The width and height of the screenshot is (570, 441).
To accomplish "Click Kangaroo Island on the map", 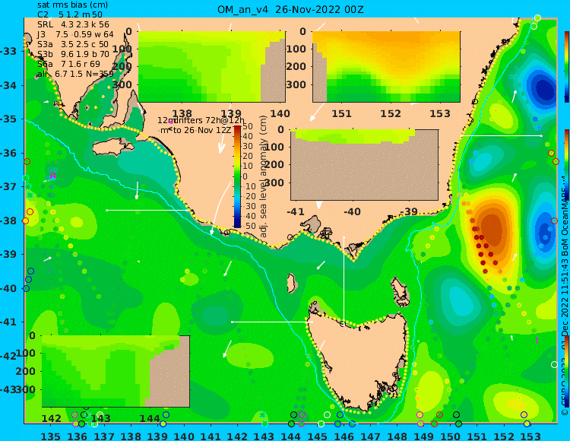I will pyautogui.click(x=113, y=148).
